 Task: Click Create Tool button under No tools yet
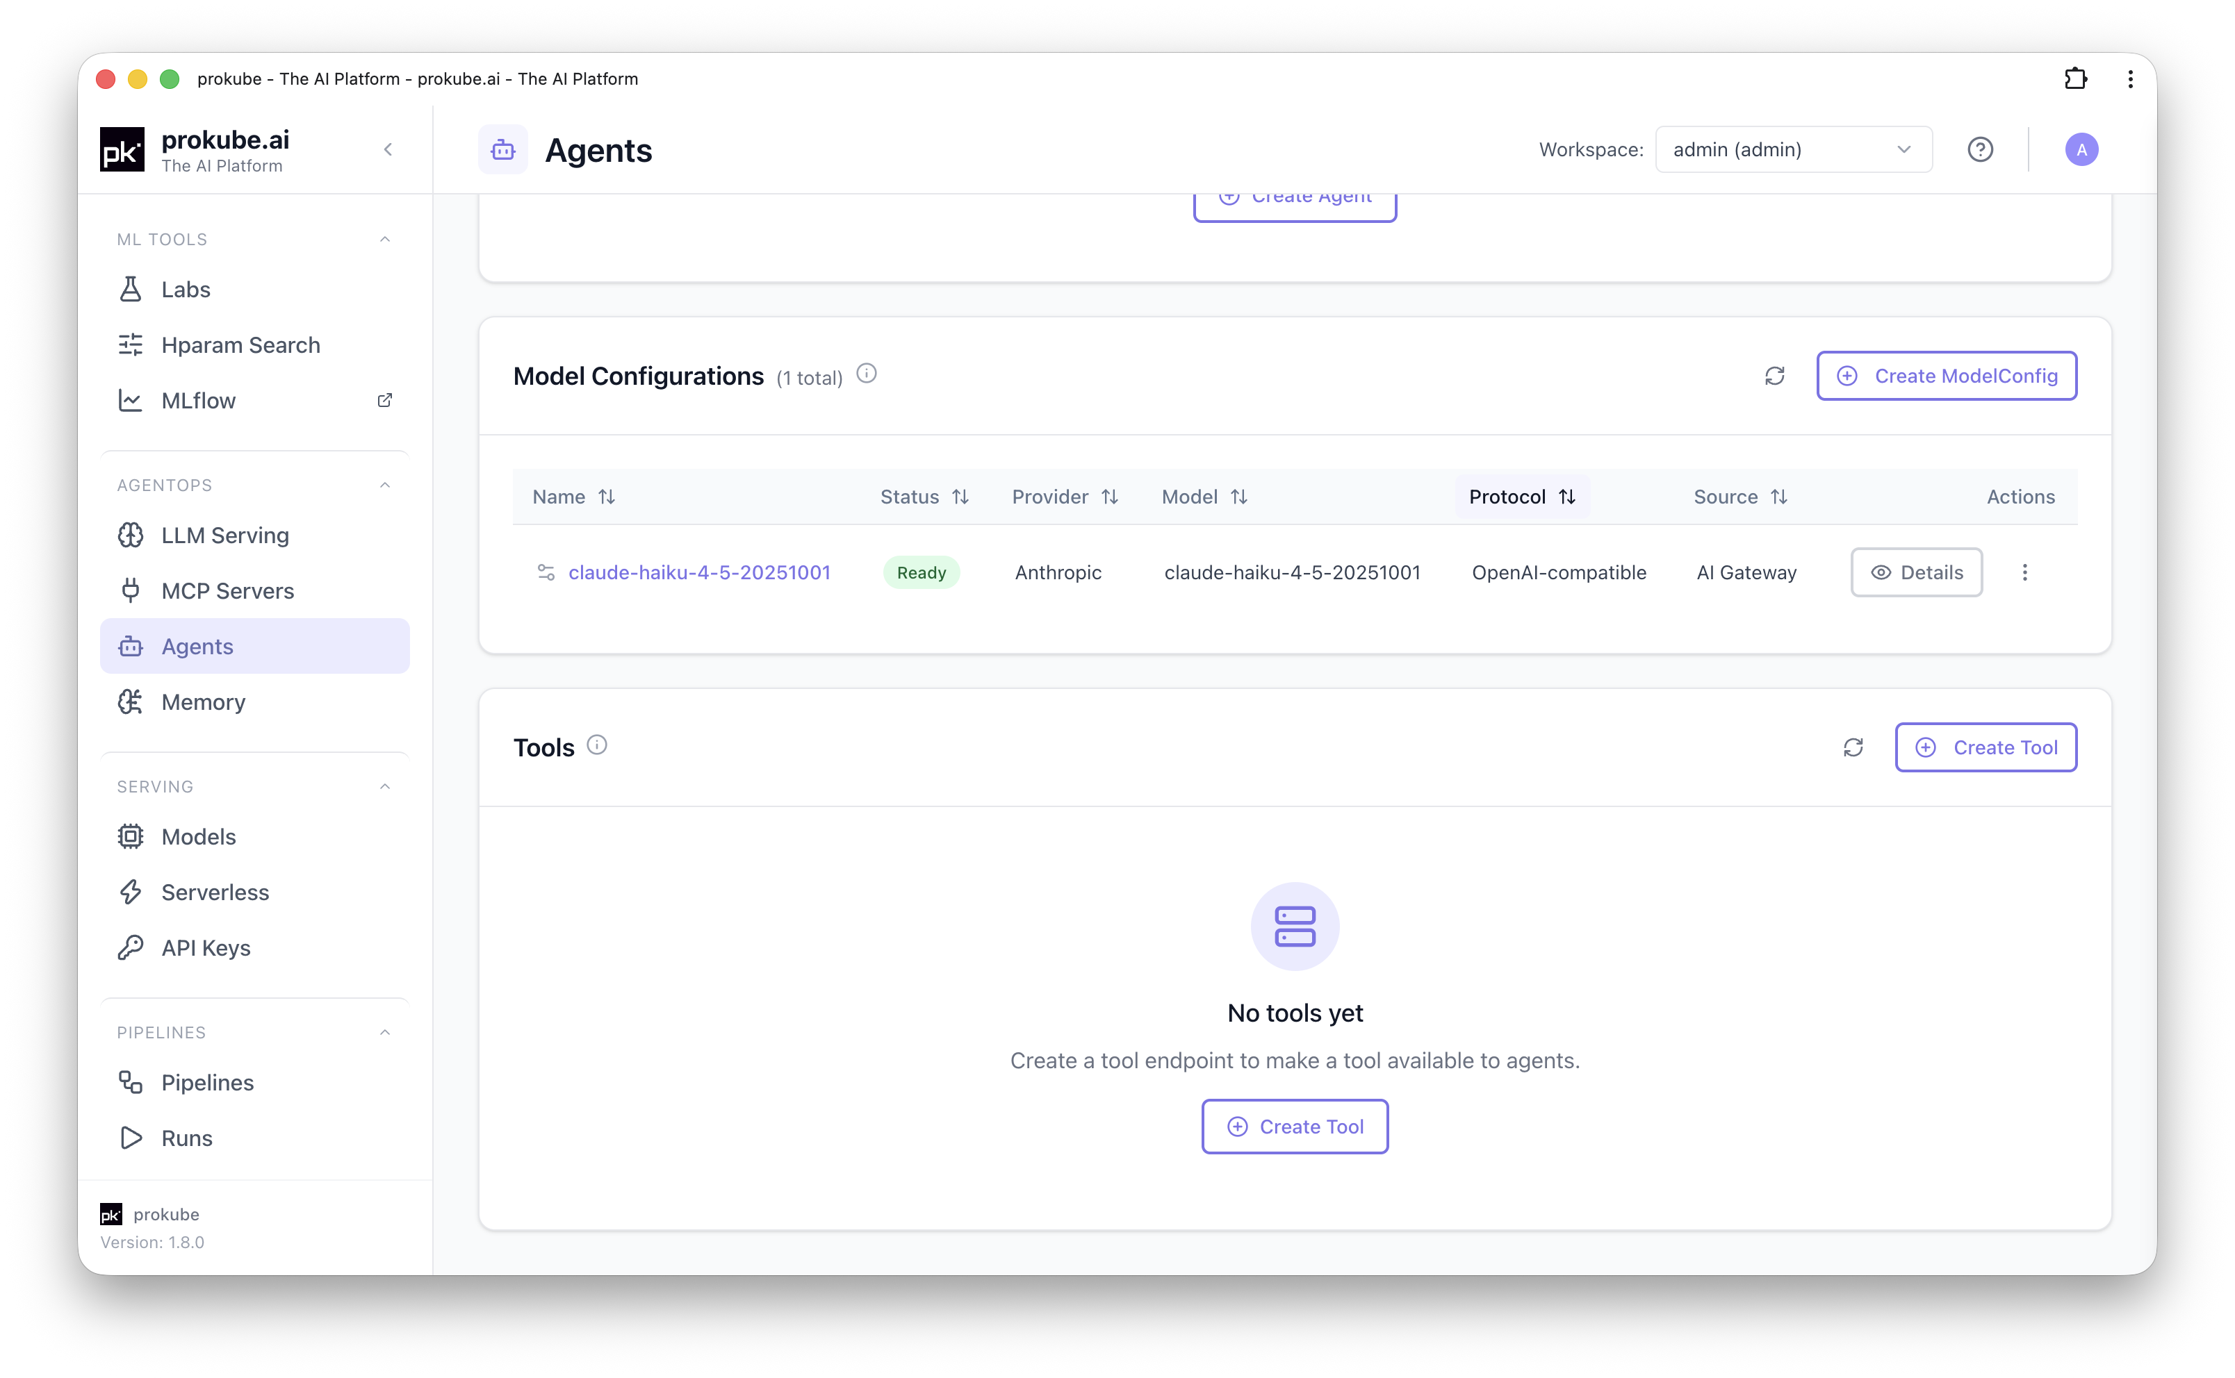(x=1295, y=1127)
